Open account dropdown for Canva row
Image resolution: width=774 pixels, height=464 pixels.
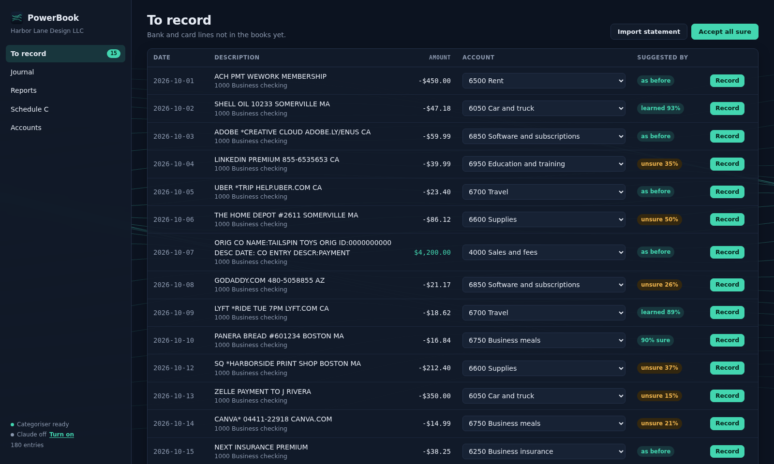point(544,423)
